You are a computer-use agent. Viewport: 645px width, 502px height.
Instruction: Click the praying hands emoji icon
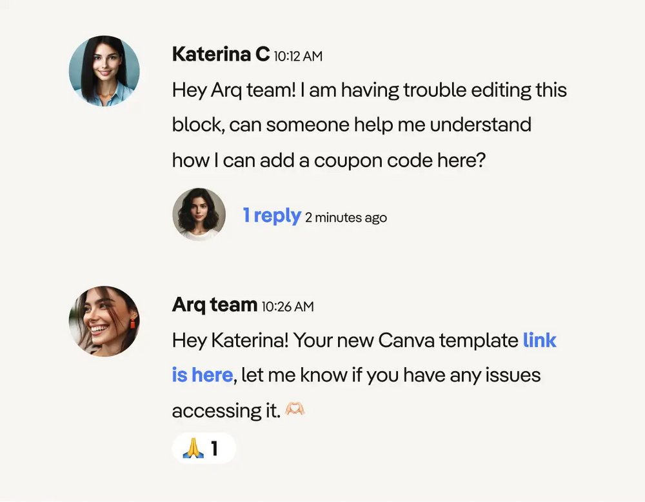click(x=193, y=448)
